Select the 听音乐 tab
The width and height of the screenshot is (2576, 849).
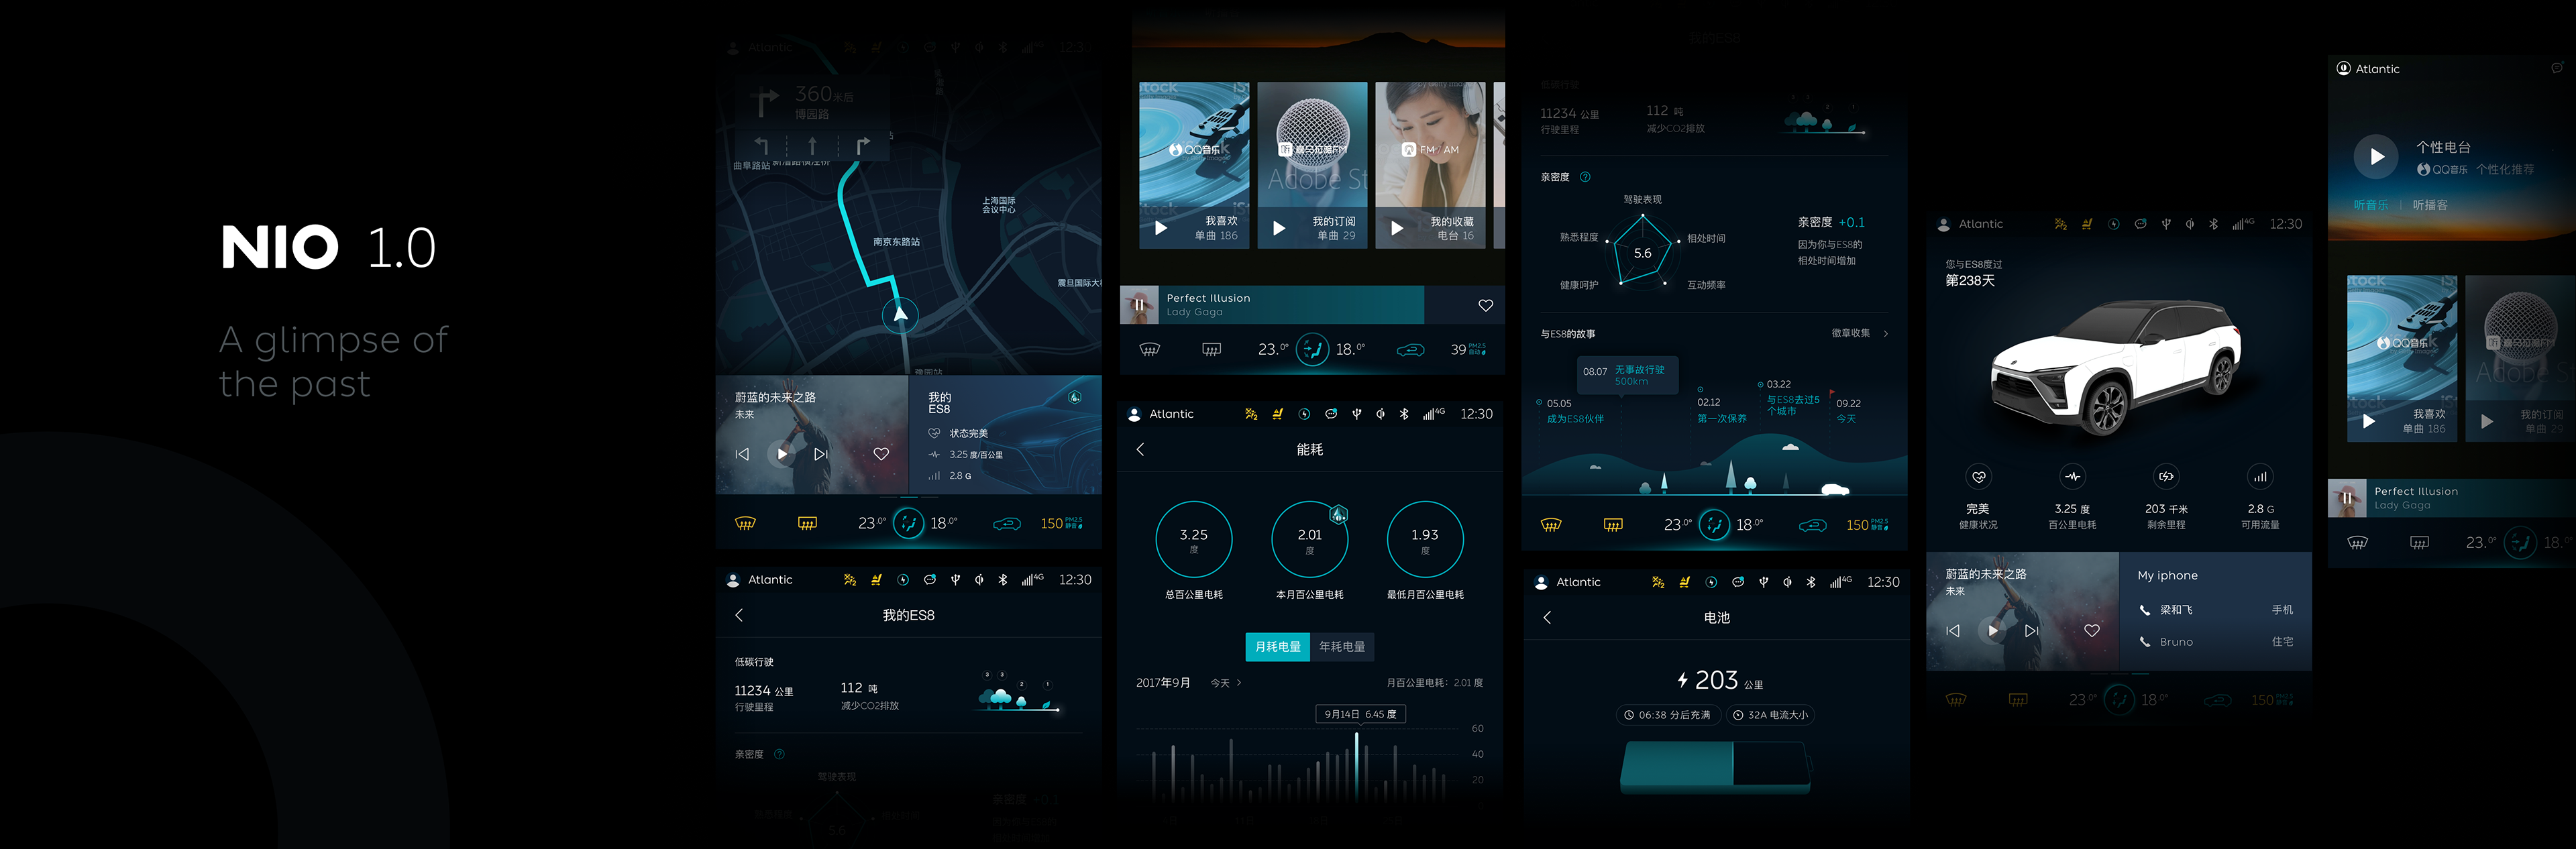pyautogui.click(x=2370, y=205)
